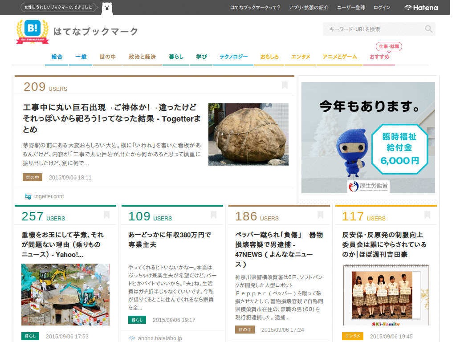This screenshot has width=456, height=342.
Task: Click the 仕事・就職 speech bubble label
Action: [389, 46]
